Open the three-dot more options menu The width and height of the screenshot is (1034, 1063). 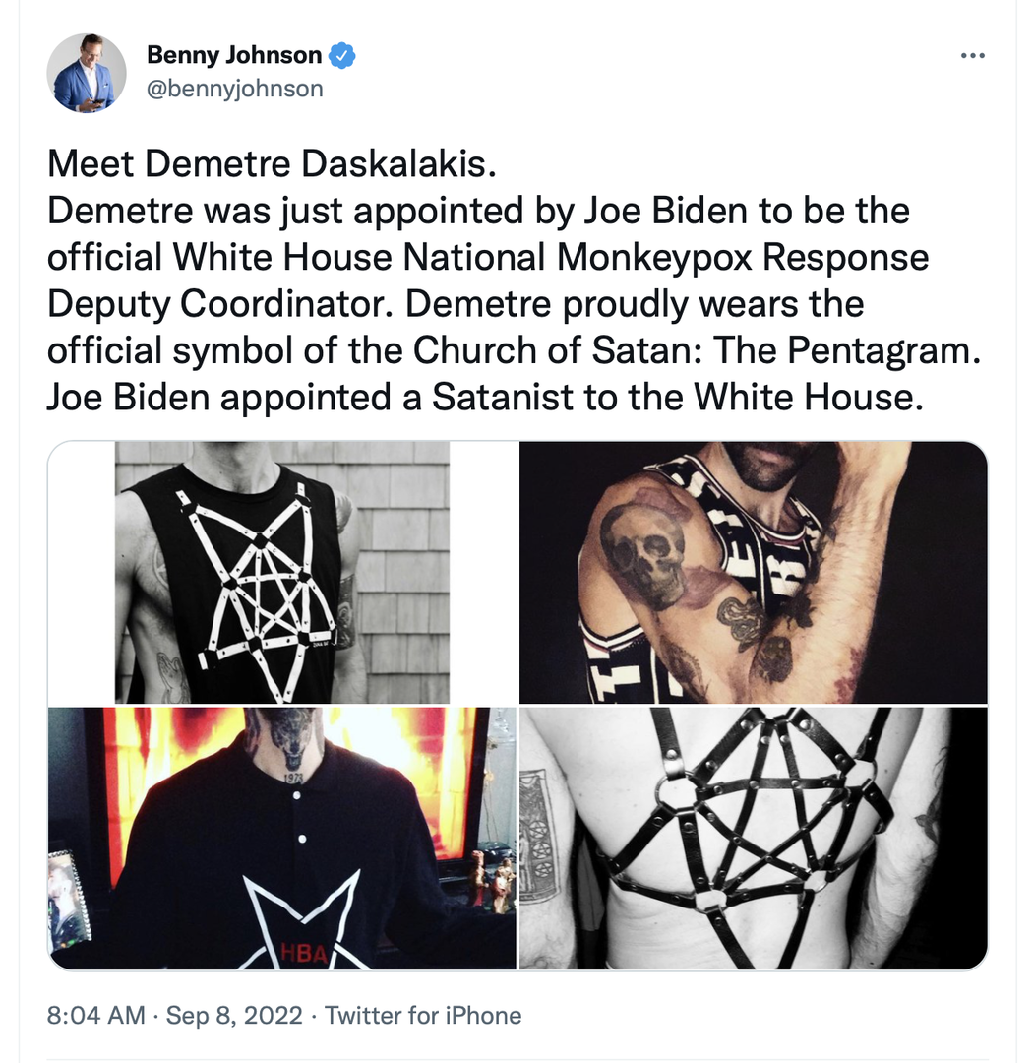(972, 56)
